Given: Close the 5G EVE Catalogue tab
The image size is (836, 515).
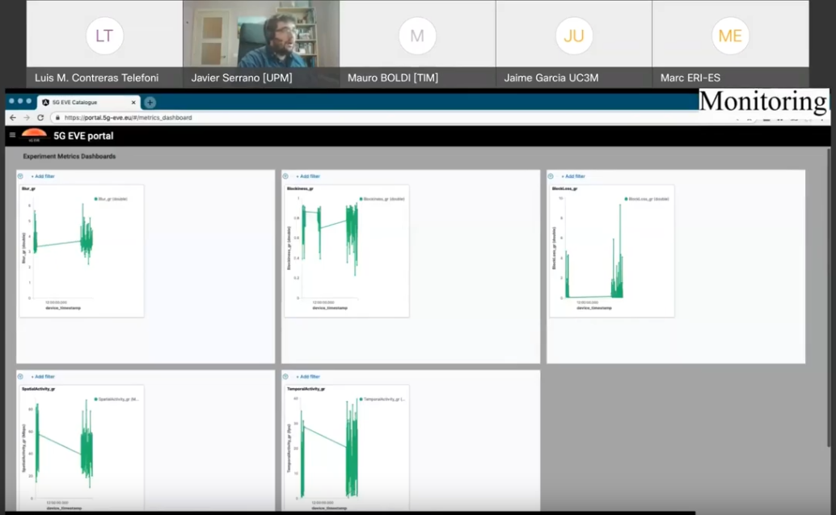Looking at the screenshot, I should click(x=133, y=103).
